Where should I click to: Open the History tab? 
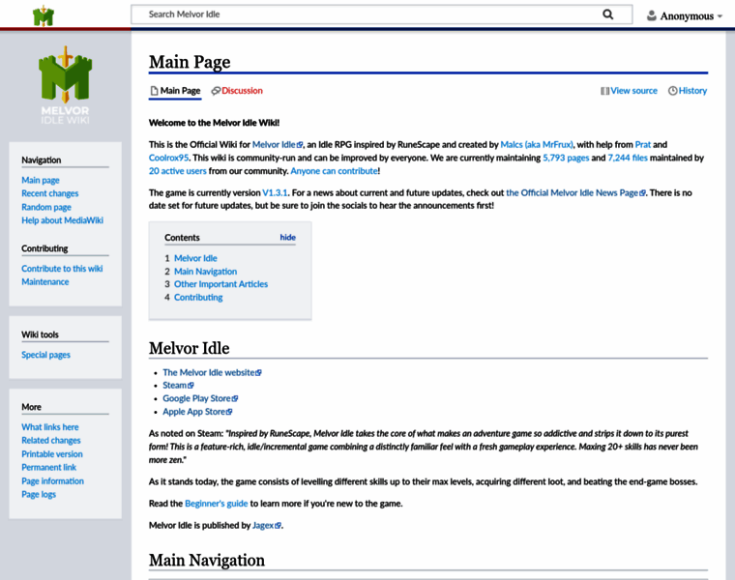click(688, 91)
